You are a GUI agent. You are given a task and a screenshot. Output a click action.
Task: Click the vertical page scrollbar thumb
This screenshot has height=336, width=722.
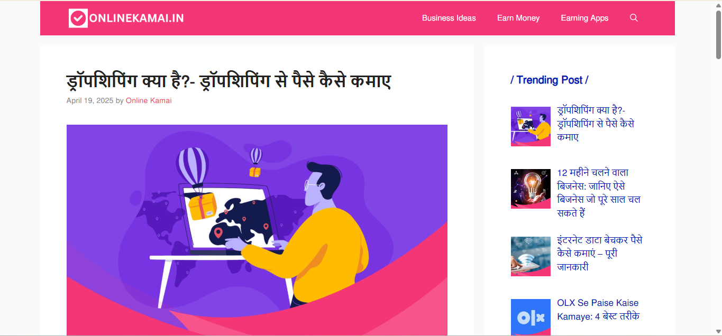click(718, 34)
